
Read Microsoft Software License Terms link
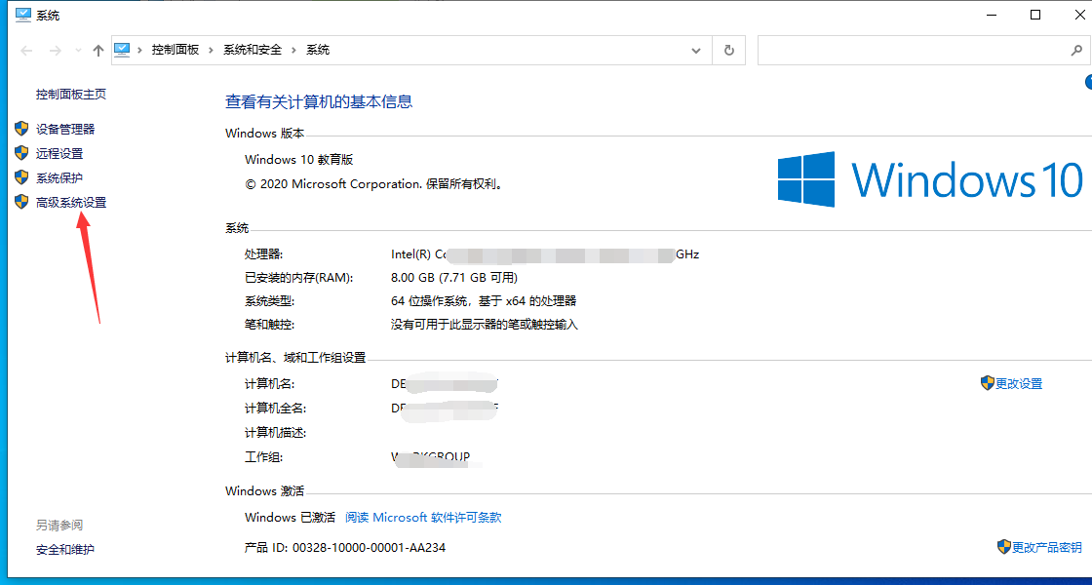coord(423,518)
